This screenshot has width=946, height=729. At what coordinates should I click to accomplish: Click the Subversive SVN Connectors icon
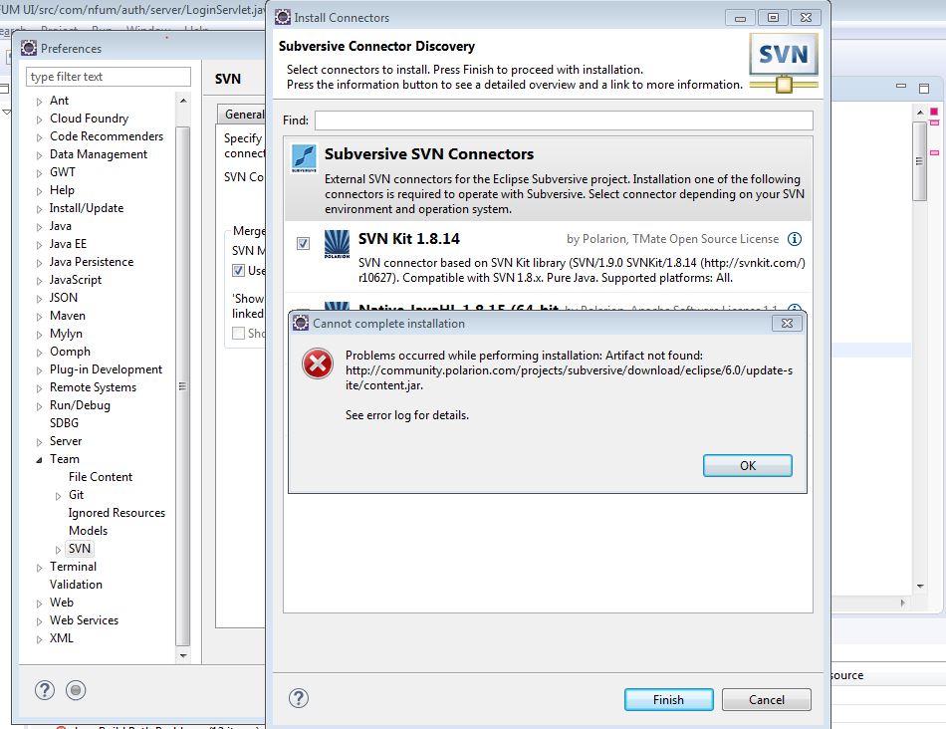(304, 158)
